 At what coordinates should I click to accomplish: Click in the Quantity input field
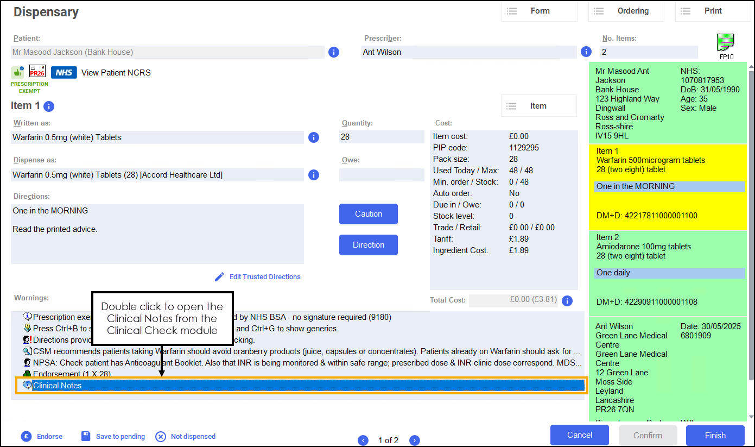381,137
